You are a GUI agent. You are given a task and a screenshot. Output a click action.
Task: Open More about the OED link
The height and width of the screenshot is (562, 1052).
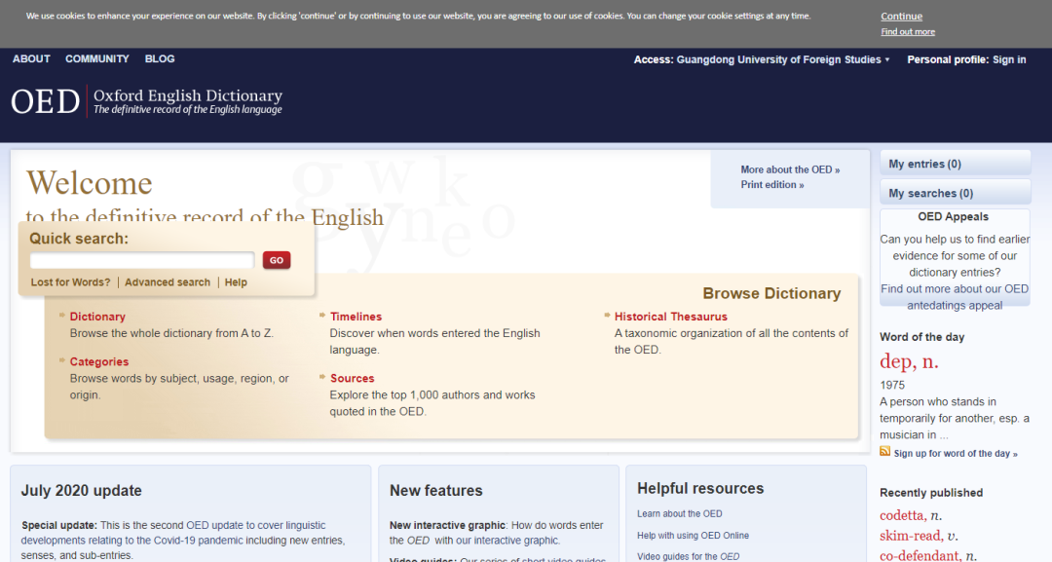tap(789, 169)
